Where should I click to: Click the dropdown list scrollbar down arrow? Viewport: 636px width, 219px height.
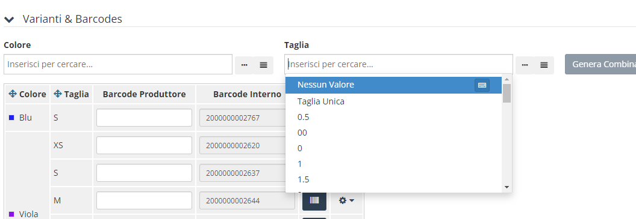(x=507, y=187)
